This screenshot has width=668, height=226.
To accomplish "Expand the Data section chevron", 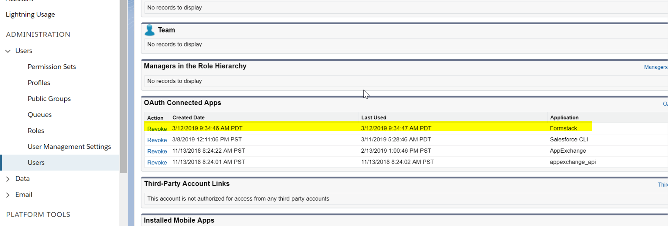I will click(8, 179).
